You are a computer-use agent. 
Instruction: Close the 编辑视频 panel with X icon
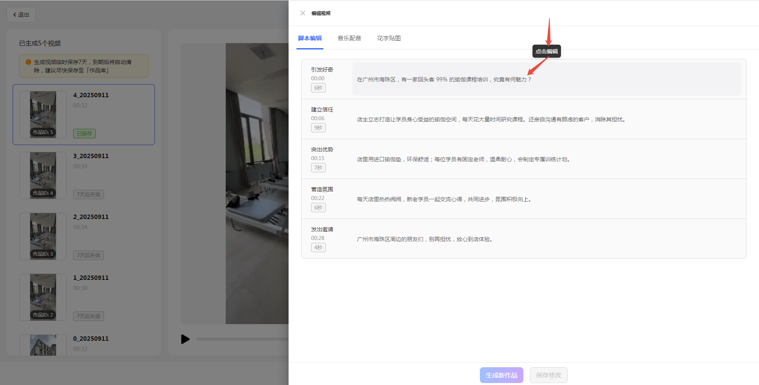point(303,13)
